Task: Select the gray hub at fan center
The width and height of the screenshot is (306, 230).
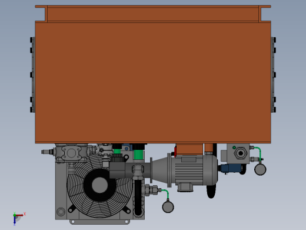Action: pyautogui.click(x=99, y=185)
